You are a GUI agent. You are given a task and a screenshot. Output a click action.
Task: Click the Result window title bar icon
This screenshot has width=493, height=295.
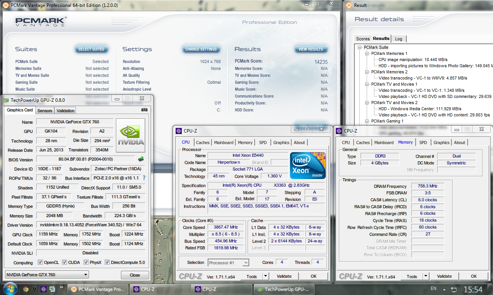click(349, 5)
